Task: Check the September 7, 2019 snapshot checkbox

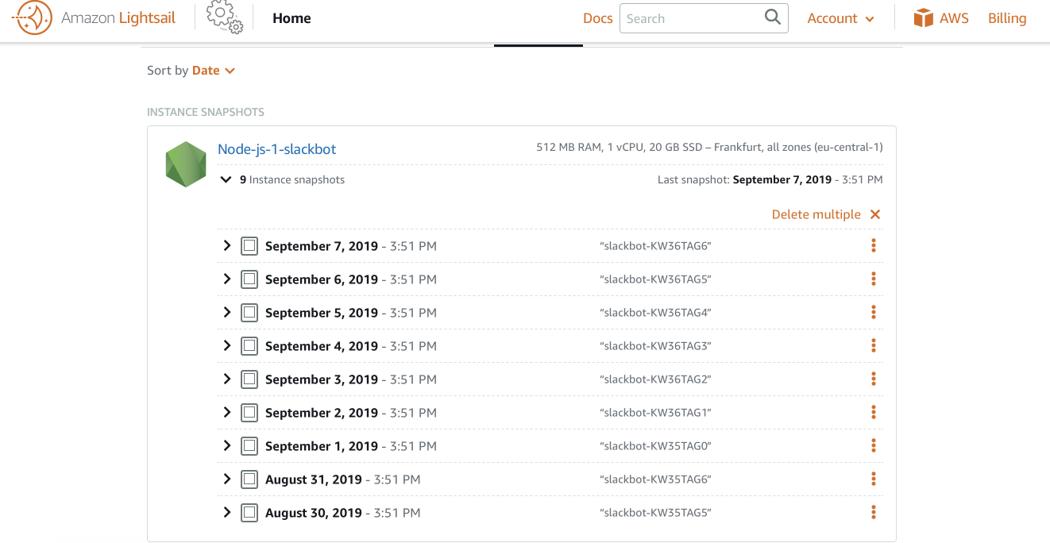Action: (x=249, y=246)
